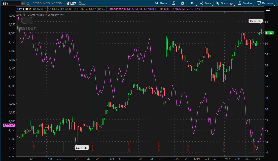Click the H: 62.38 high value
Viewport: 278px width, 161px height.
click(x=66, y=9)
